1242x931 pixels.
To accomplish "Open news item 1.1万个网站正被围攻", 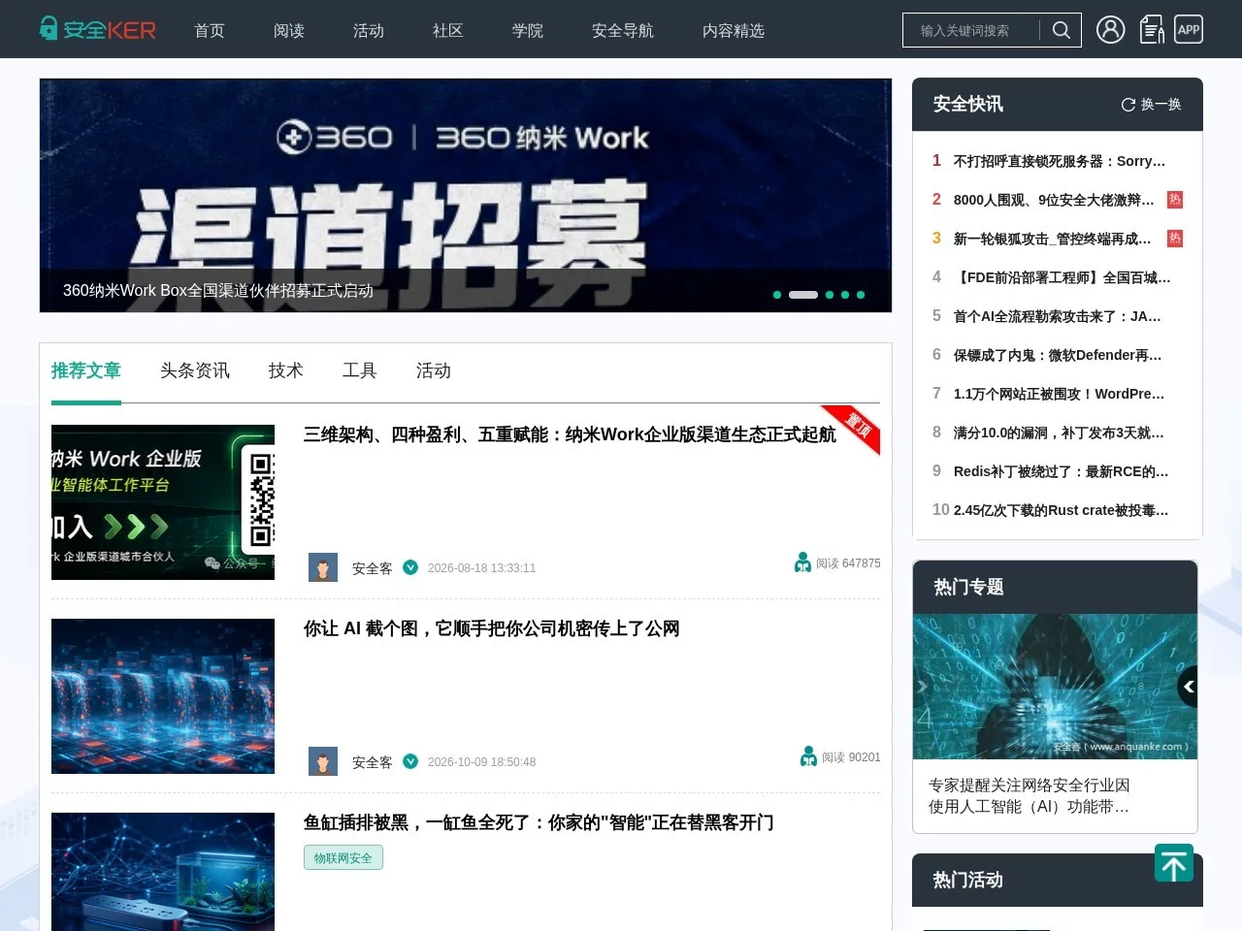I will (1060, 394).
